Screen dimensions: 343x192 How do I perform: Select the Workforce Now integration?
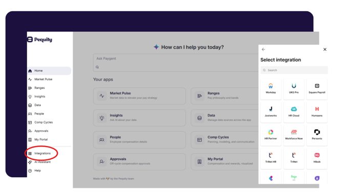[x=294, y=135]
